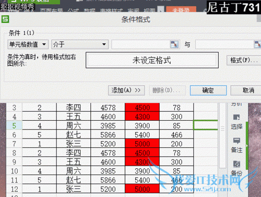Image resolution: width=261 pixels, height=197 pixels.
Task: Click the first value input field
Action: (141, 44)
